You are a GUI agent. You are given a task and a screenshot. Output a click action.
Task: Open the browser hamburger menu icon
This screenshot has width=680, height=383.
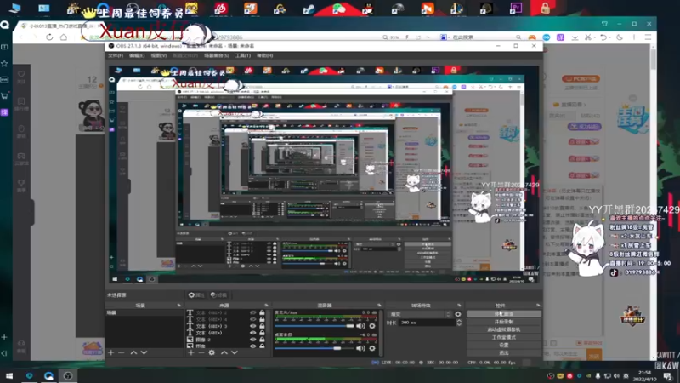point(648,37)
